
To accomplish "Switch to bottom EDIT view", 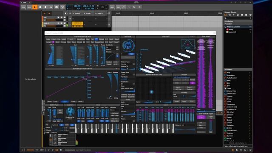I will (42, 150).
